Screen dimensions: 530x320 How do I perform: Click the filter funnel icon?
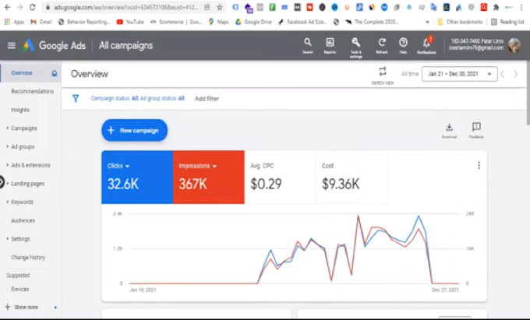76,99
